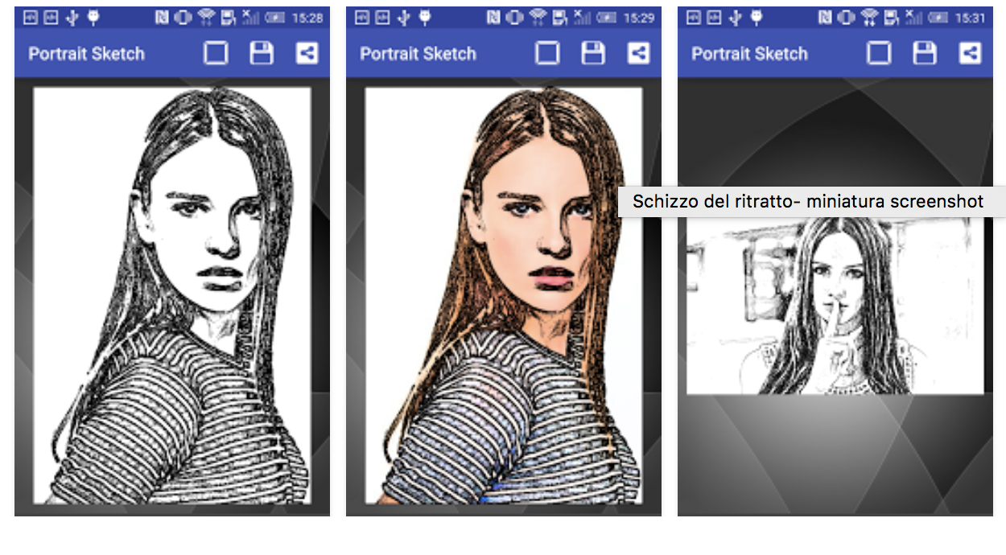Image resolution: width=1006 pixels, height=555 pixels.
Task: Click the NFC status icon in the 15:28 screenshot
Action: pyautogui.click(x=162, y=18)
